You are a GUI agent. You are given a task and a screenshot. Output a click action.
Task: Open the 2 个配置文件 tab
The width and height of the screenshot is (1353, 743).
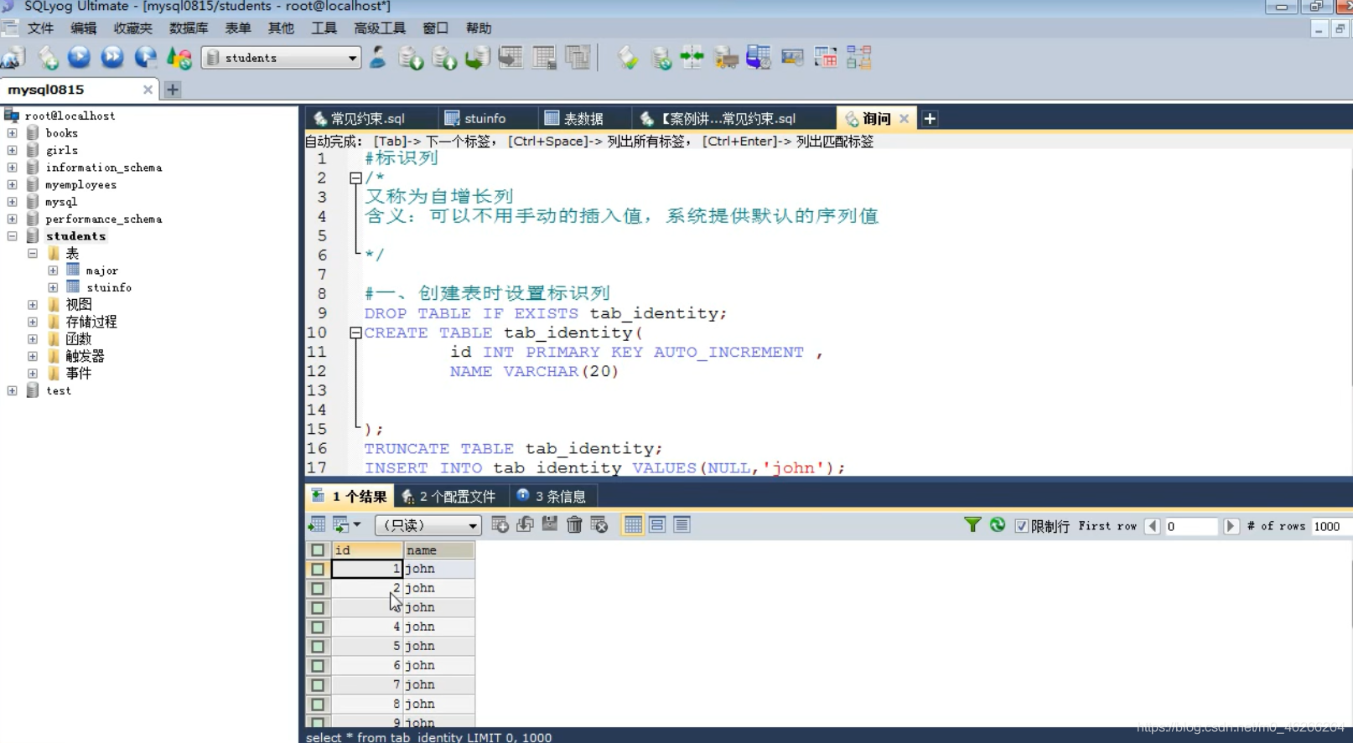[x=449, y=497]
